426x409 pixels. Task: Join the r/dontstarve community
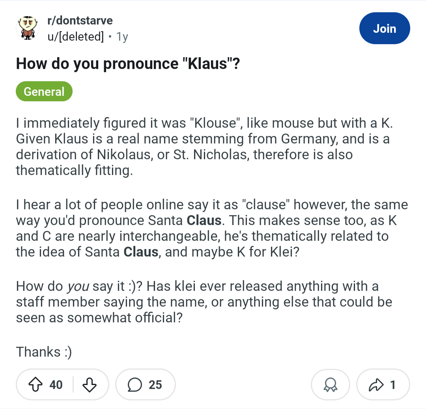(x=385, y=28)
